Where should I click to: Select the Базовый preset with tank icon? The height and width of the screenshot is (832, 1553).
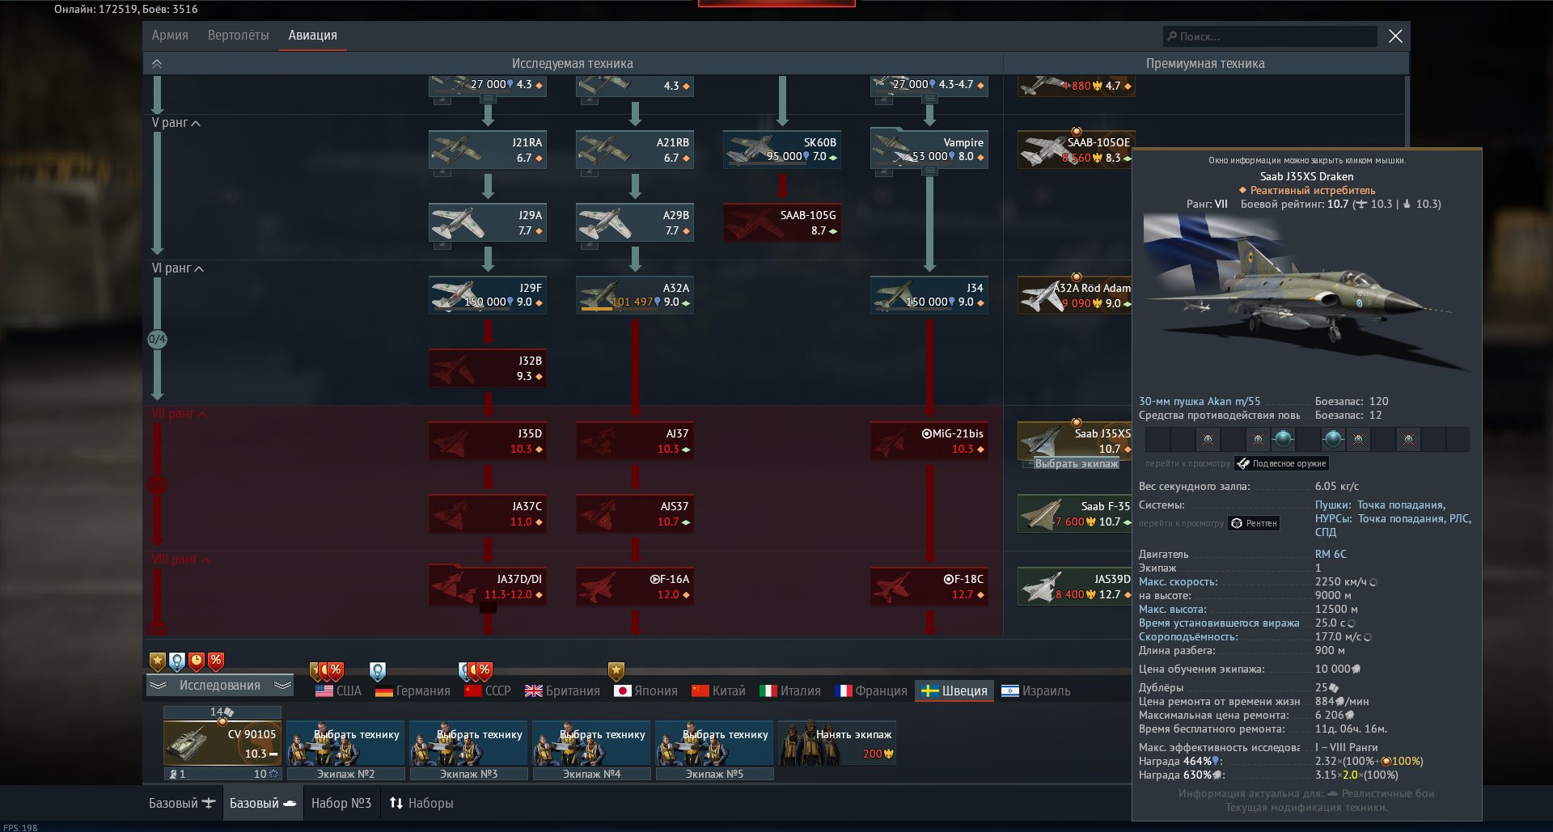[263, 803]
